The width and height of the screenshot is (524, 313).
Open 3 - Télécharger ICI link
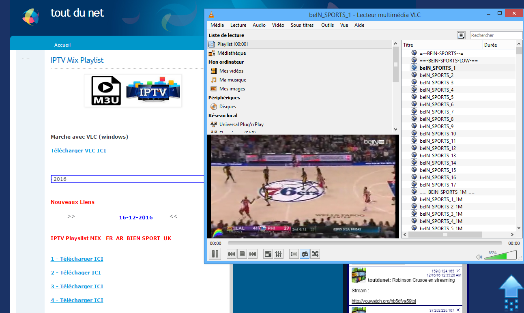(x=77, y=286)
